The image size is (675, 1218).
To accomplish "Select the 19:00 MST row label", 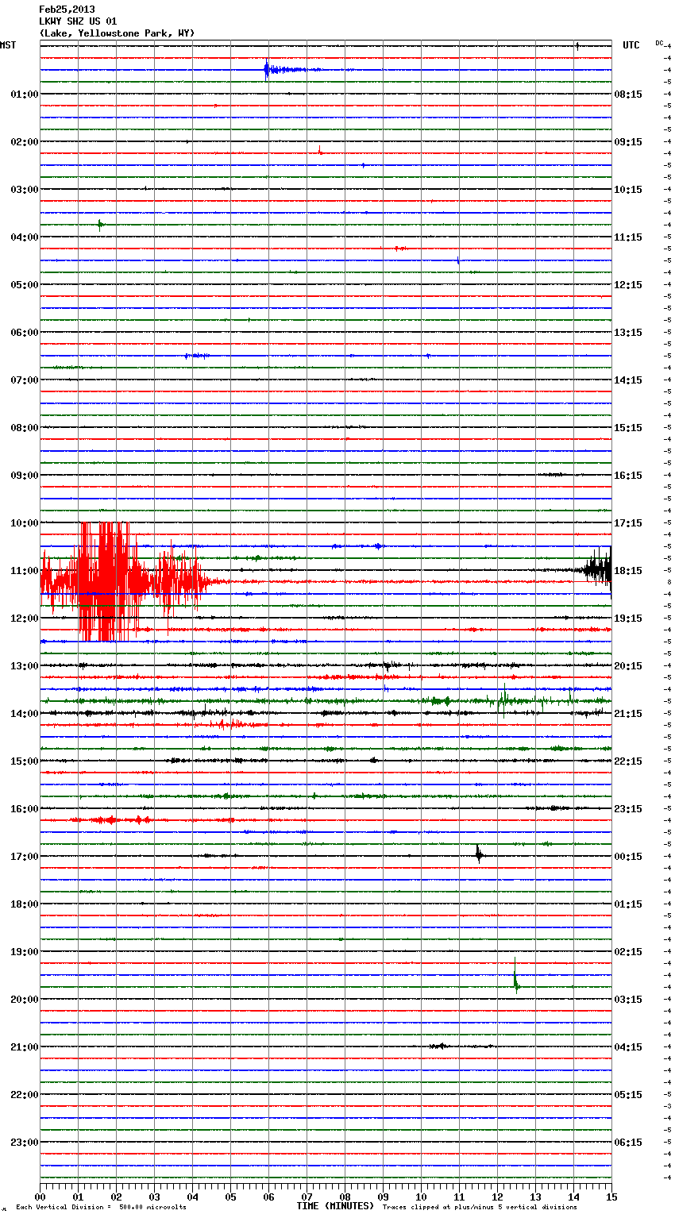I will pos(25,952).
